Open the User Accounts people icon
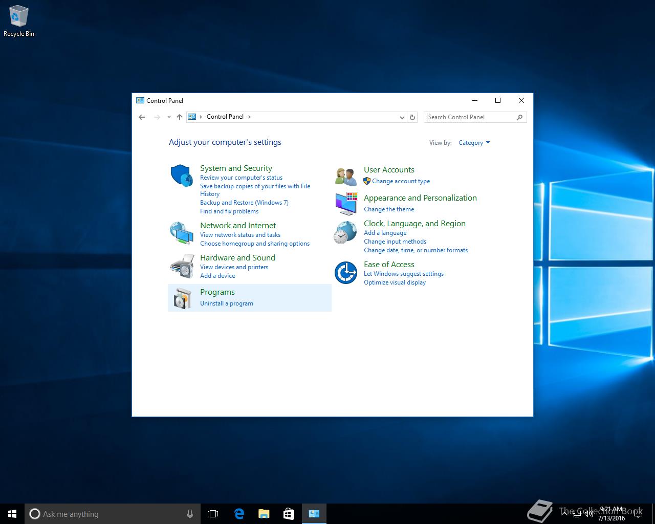This screenshot has height=524, width=655. coord(346,177)
